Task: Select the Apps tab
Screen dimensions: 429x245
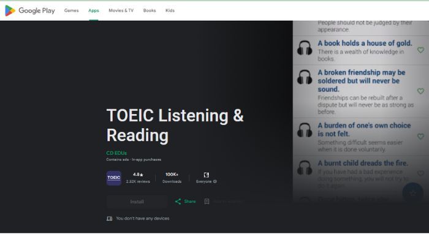Action: pyautogui.click(x=94, y=10)
